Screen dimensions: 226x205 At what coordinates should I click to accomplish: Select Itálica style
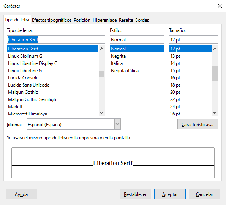tap(137, 63)
